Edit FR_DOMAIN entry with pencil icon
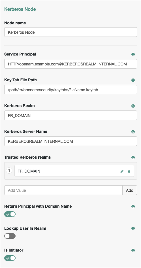This screenshot has height=268, width=141. [x=122, y=171]
